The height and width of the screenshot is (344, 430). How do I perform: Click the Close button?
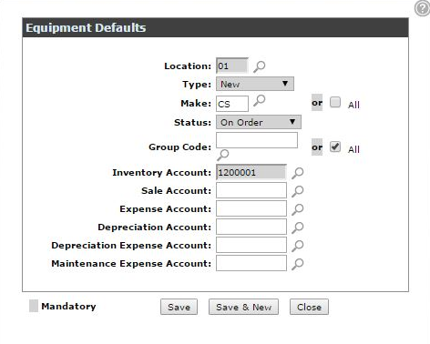click(309, 307)
